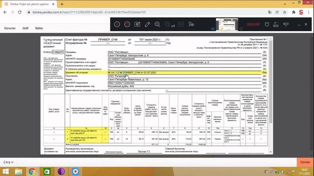
Task: Click the document viewer vertical scrollbar
Action: [x=271, y=82]
